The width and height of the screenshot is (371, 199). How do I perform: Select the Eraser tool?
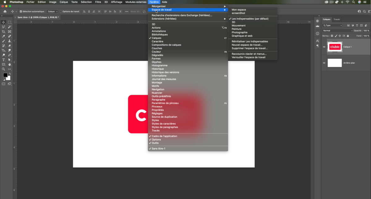10,46
